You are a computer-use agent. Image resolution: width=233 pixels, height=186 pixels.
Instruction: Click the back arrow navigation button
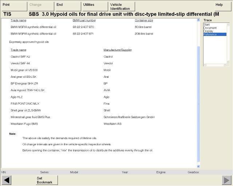7,180
